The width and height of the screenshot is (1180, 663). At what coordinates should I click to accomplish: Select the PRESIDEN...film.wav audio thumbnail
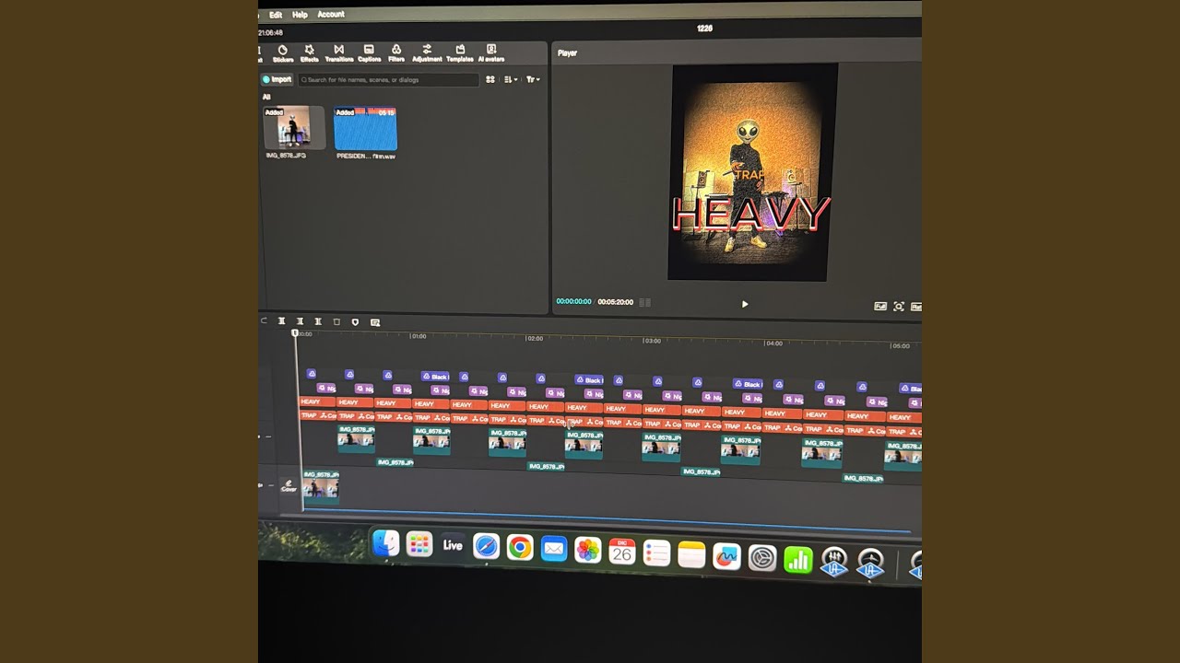coord(365,129)
